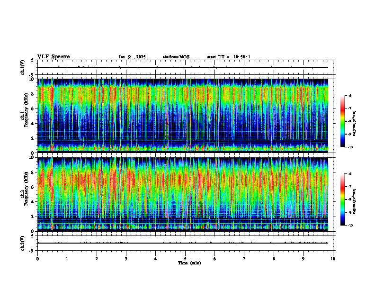This screenshot has height=290, width=375.
Task: Click the "8" kHz tick of ch.1 frequency axis
Action: pos(33,94)
